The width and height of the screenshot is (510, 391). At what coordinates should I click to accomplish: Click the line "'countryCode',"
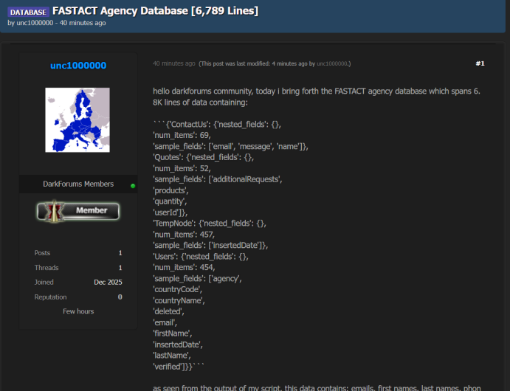pos(178,290)
